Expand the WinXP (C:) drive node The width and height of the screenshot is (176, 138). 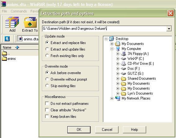click(x=118, y=59)
